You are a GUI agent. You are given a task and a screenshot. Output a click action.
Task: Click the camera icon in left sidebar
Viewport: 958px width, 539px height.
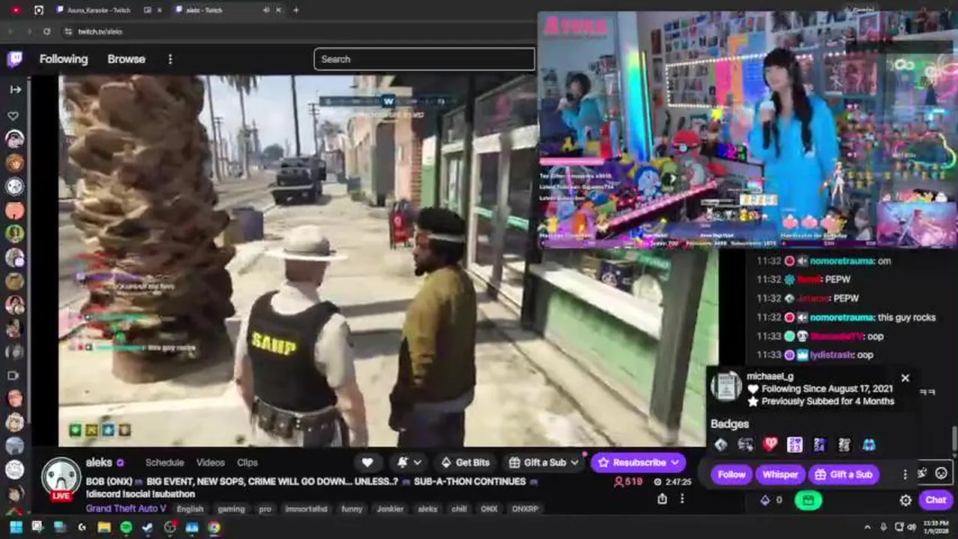pyautogui.click(x=13, y=376)
